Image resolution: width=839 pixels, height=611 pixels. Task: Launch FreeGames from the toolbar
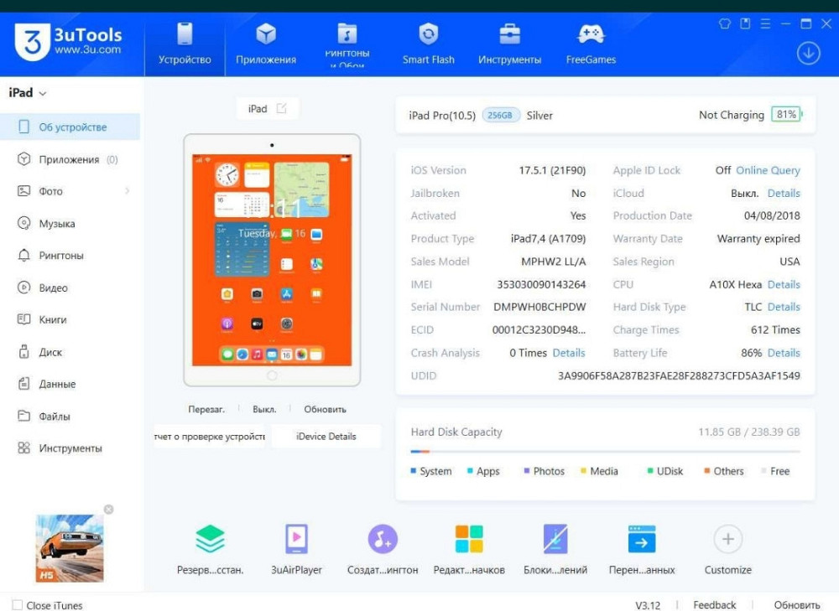pyautogui.click(x=590, y=42)
